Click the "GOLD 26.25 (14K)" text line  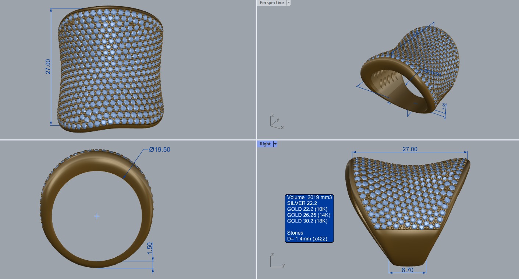click(x=309, y=215)
